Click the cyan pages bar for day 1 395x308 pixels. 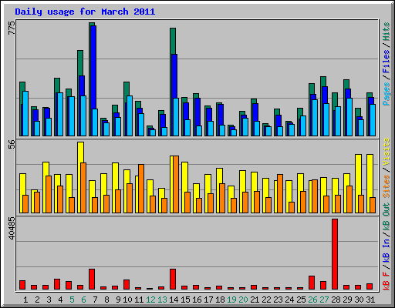point(25,113)
